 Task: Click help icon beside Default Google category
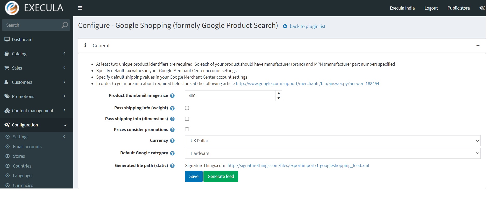pyautogui.click(x=172, y=153)
